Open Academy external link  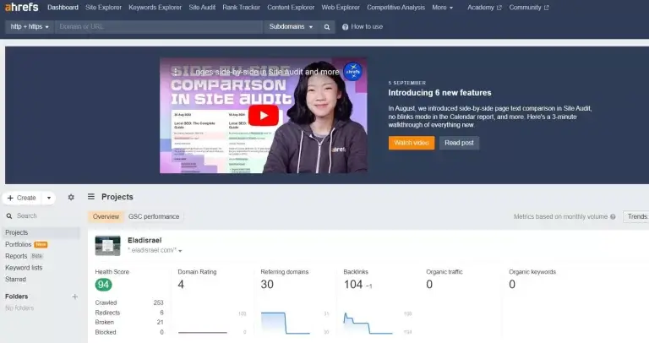(484, 8)
